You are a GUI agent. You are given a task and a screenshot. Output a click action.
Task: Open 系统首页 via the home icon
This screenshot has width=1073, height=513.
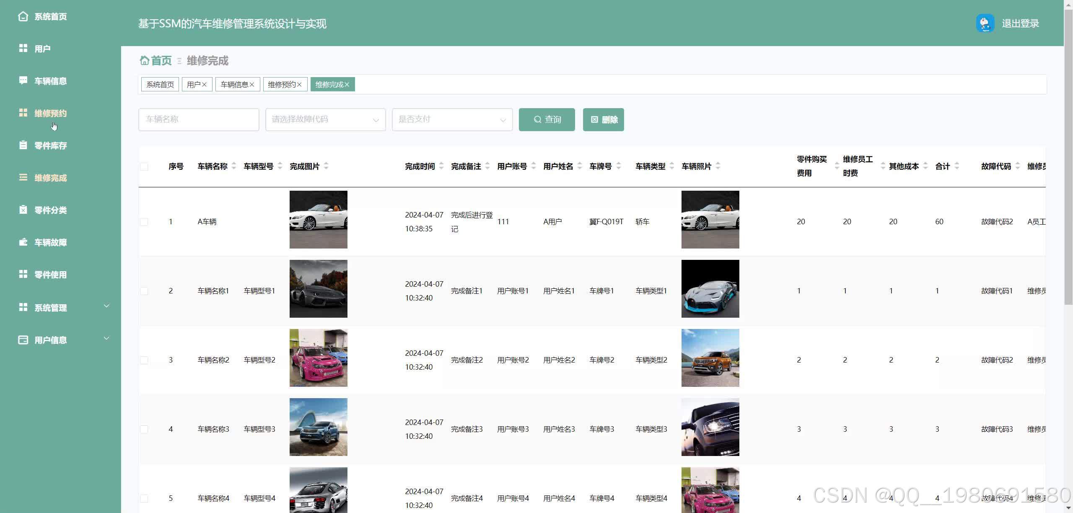(23, 16)
